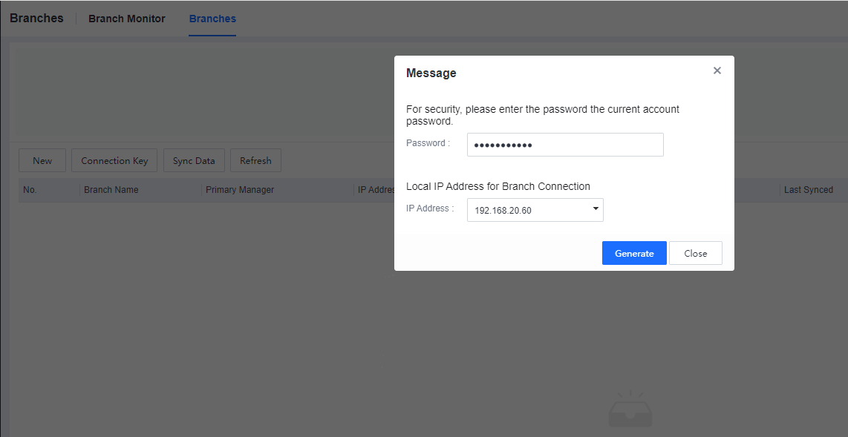848x437 pixels.
Task: Hit the Refresh button
Action: click(255, 160)
